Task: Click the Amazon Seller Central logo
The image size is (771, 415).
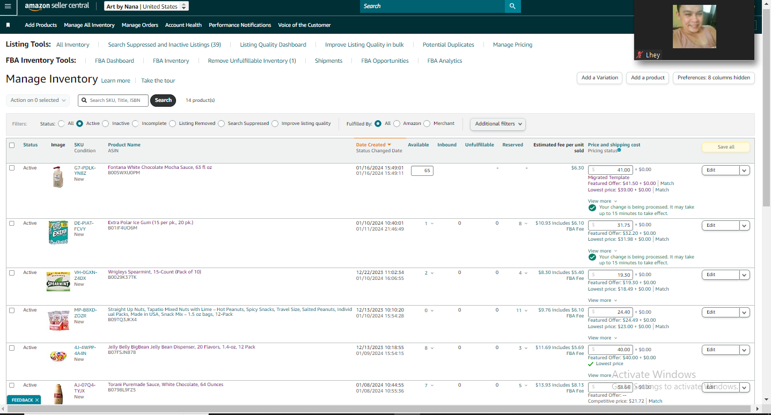Action: tap(57, 6)
